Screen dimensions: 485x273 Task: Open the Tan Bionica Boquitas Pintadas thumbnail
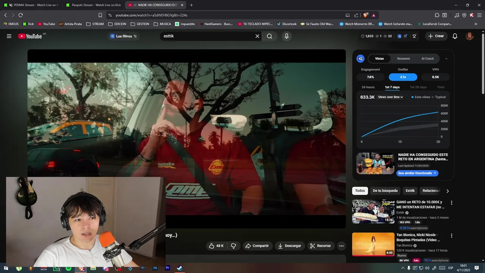373,244
